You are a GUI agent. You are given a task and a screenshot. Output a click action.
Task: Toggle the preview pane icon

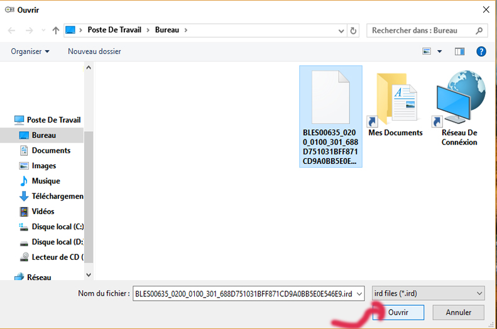tap(459, 51)
